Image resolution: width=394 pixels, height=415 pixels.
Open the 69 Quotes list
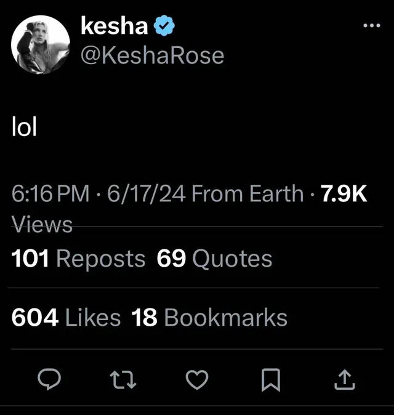coord(214,259)
